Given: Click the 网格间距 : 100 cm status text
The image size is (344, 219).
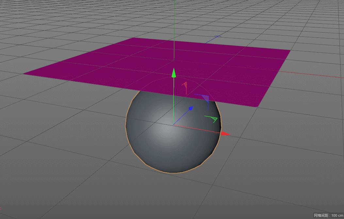Looking at the screenshot, I should point(328,215).
